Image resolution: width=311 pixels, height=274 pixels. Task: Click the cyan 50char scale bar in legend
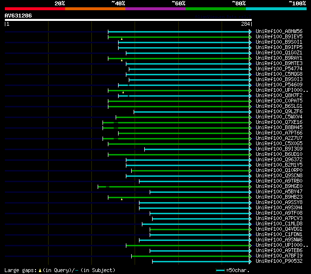point(220,270)
